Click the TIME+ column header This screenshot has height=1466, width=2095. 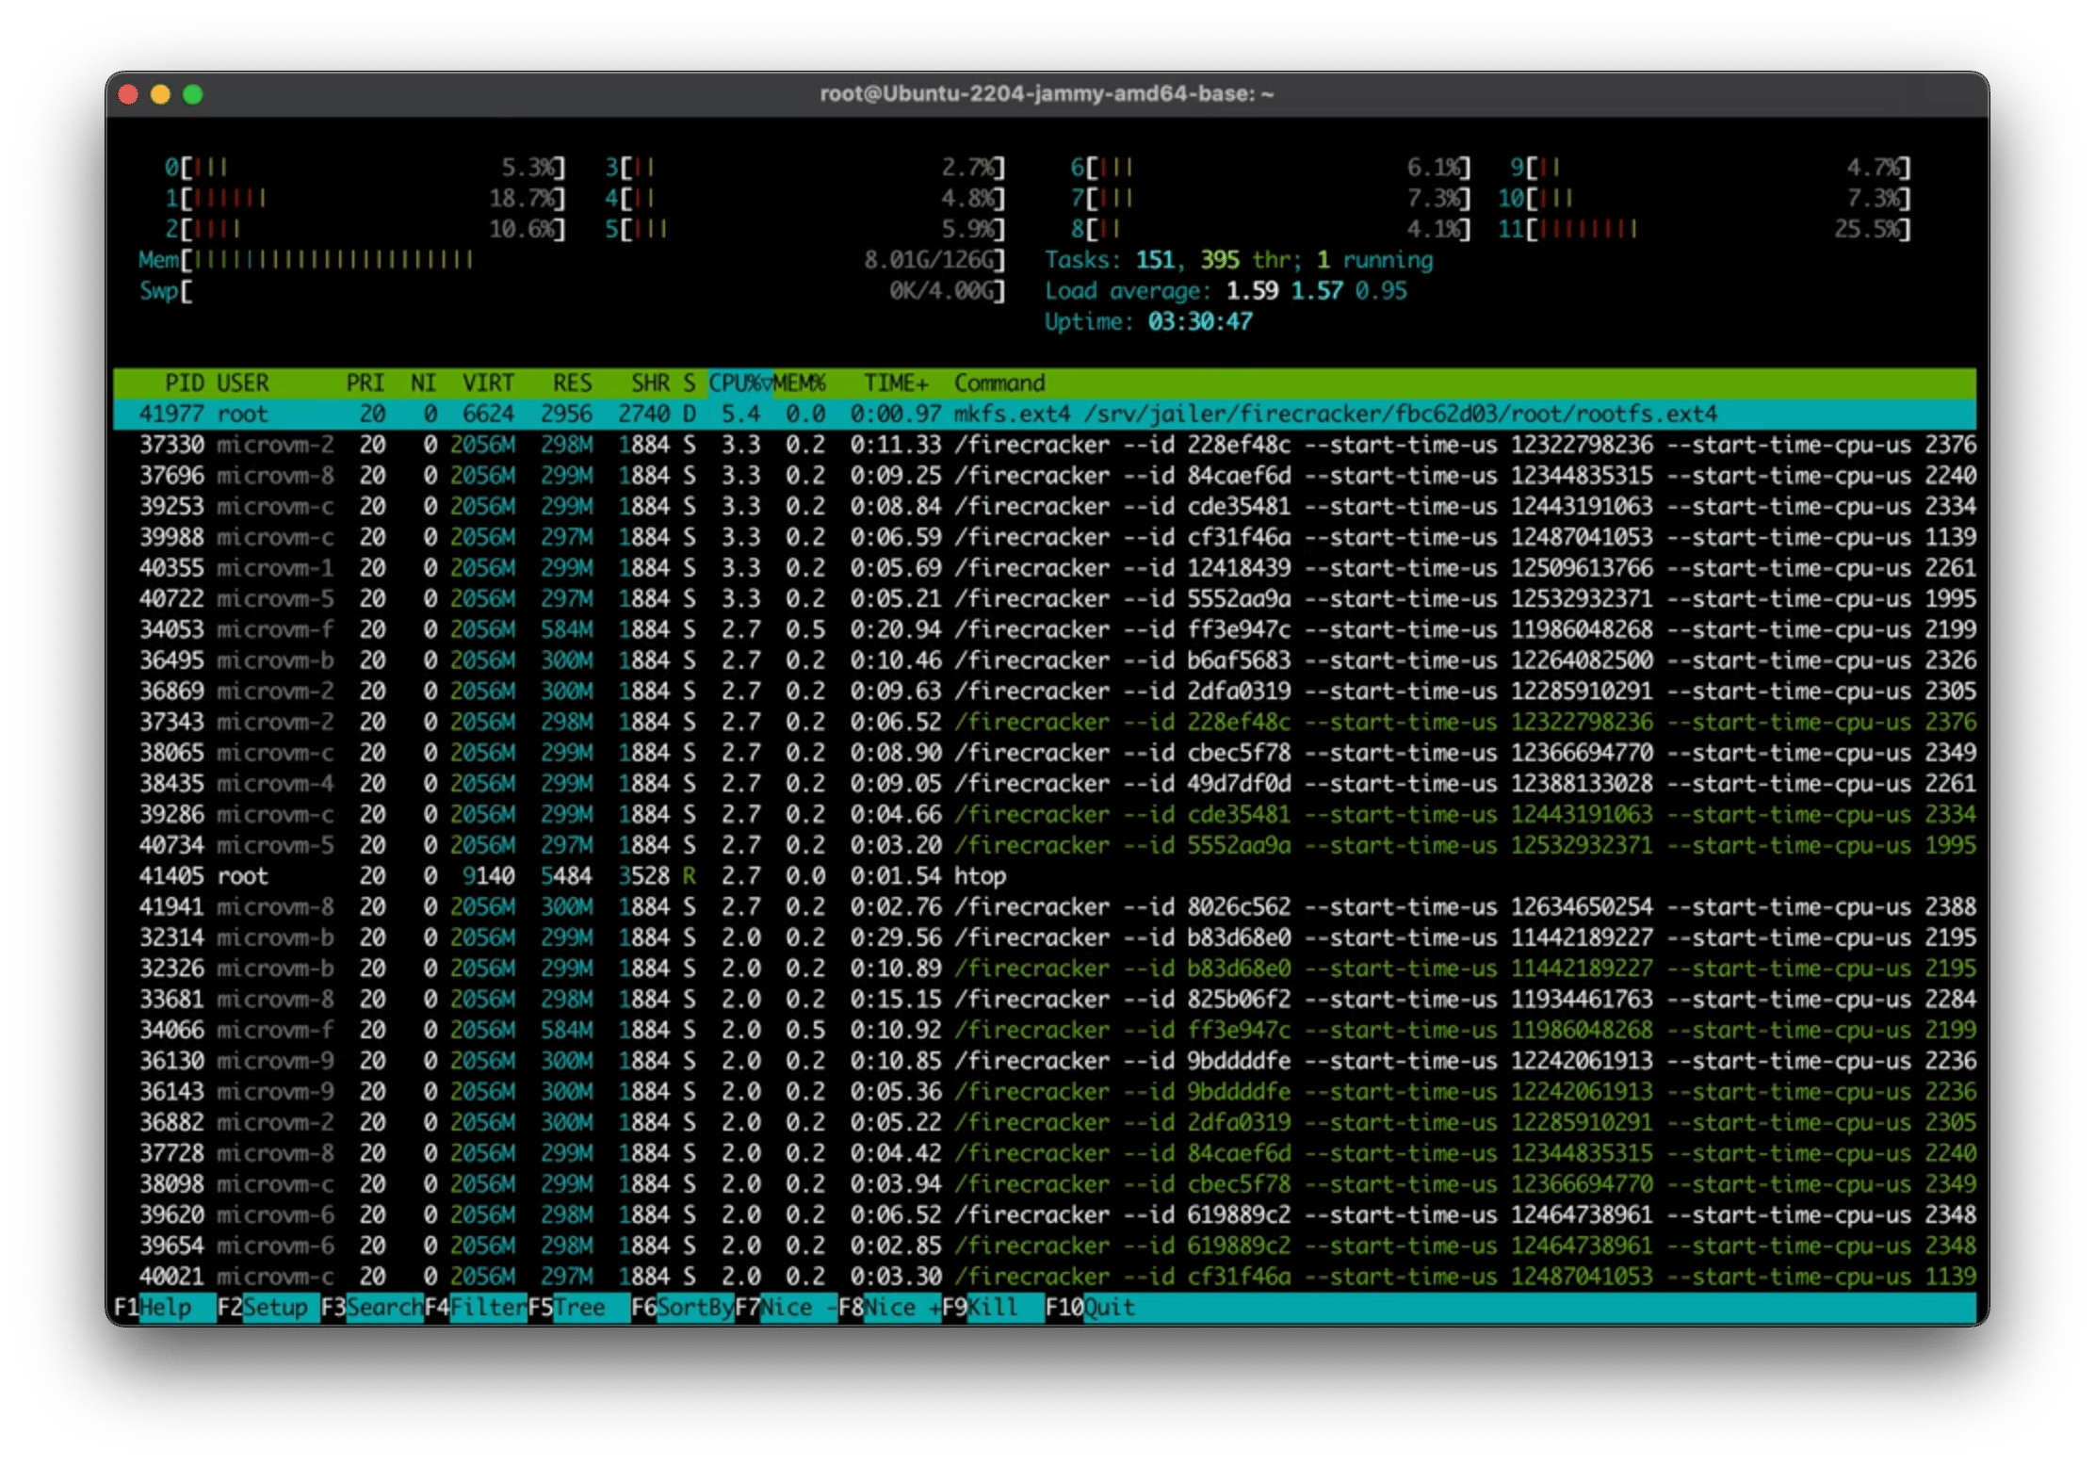tap(896, 383)
